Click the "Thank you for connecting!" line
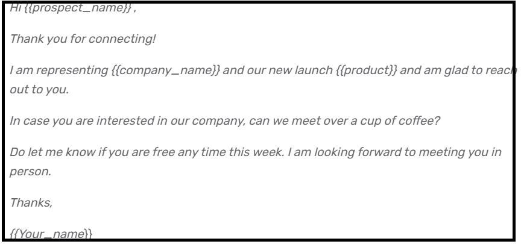The width and height of the screenshot is (521, 244). click(x=83, y=39)
